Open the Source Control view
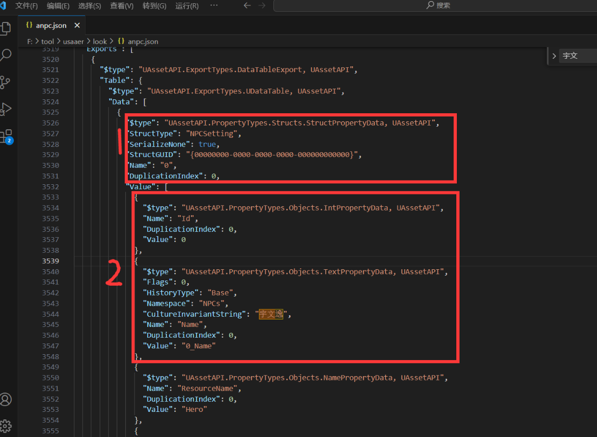 point(6,82)
